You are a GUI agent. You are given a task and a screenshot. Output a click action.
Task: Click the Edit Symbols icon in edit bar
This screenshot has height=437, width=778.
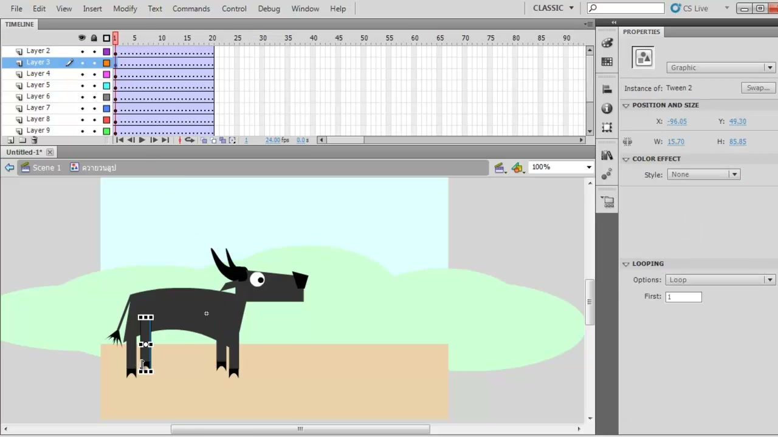(517, 168)
